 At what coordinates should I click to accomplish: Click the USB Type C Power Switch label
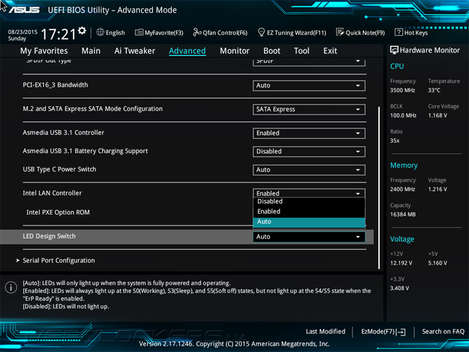(x=59, y=169)
